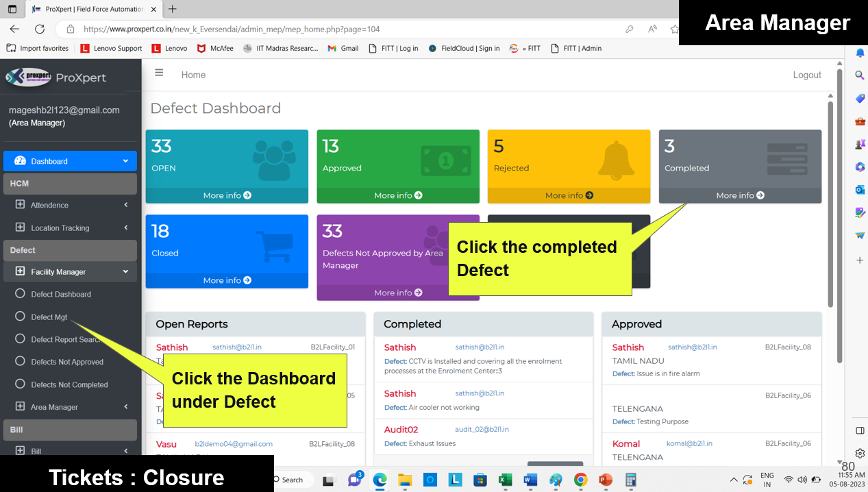Image resolution: width=868 pixels, height=492 pixels.
Task: Open the Gmail bookmark
Action: point(343,49)
